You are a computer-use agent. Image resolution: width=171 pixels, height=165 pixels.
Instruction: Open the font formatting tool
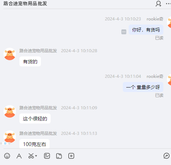[19, 156]
